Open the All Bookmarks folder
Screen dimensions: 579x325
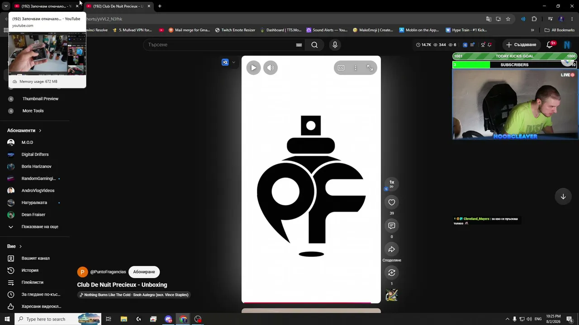click(x=560, y=30)
